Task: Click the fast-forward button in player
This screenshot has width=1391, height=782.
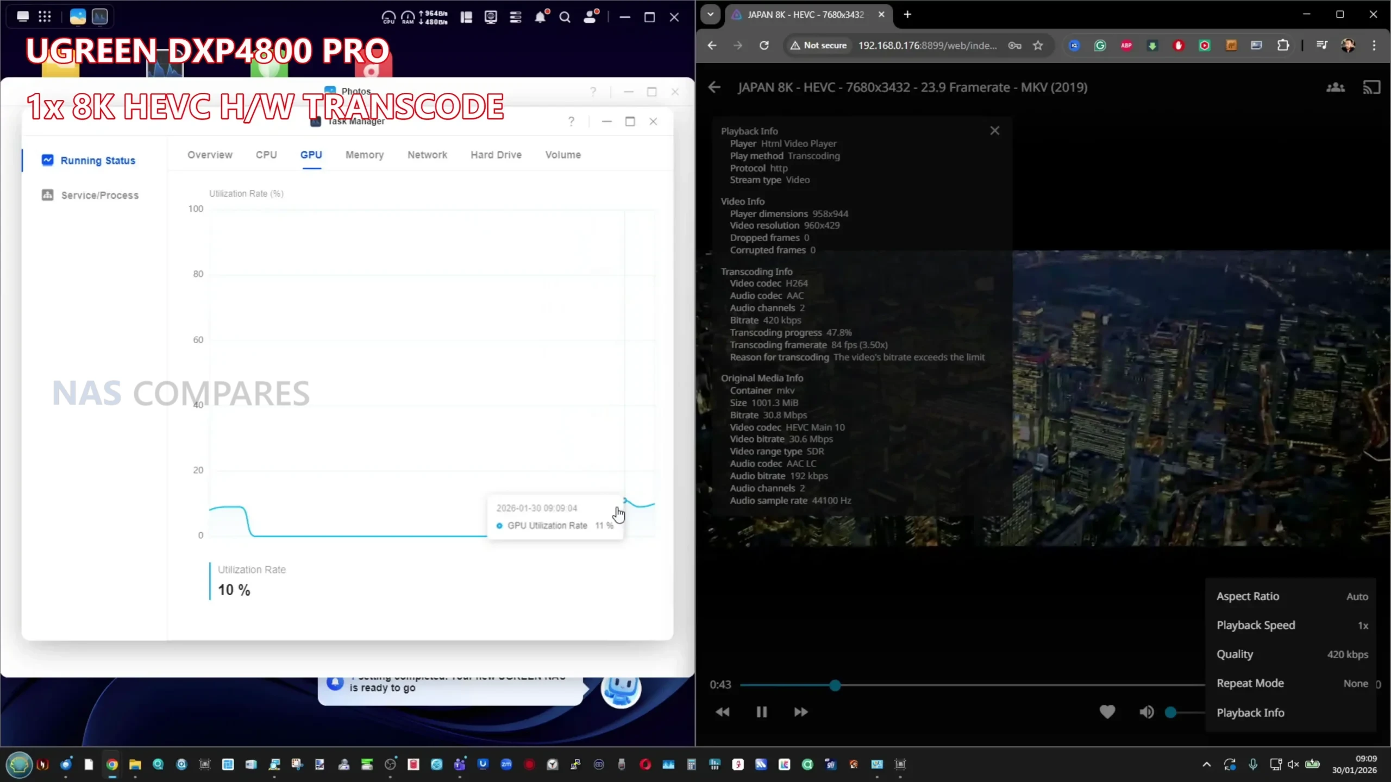Action: tap(801, 712)
